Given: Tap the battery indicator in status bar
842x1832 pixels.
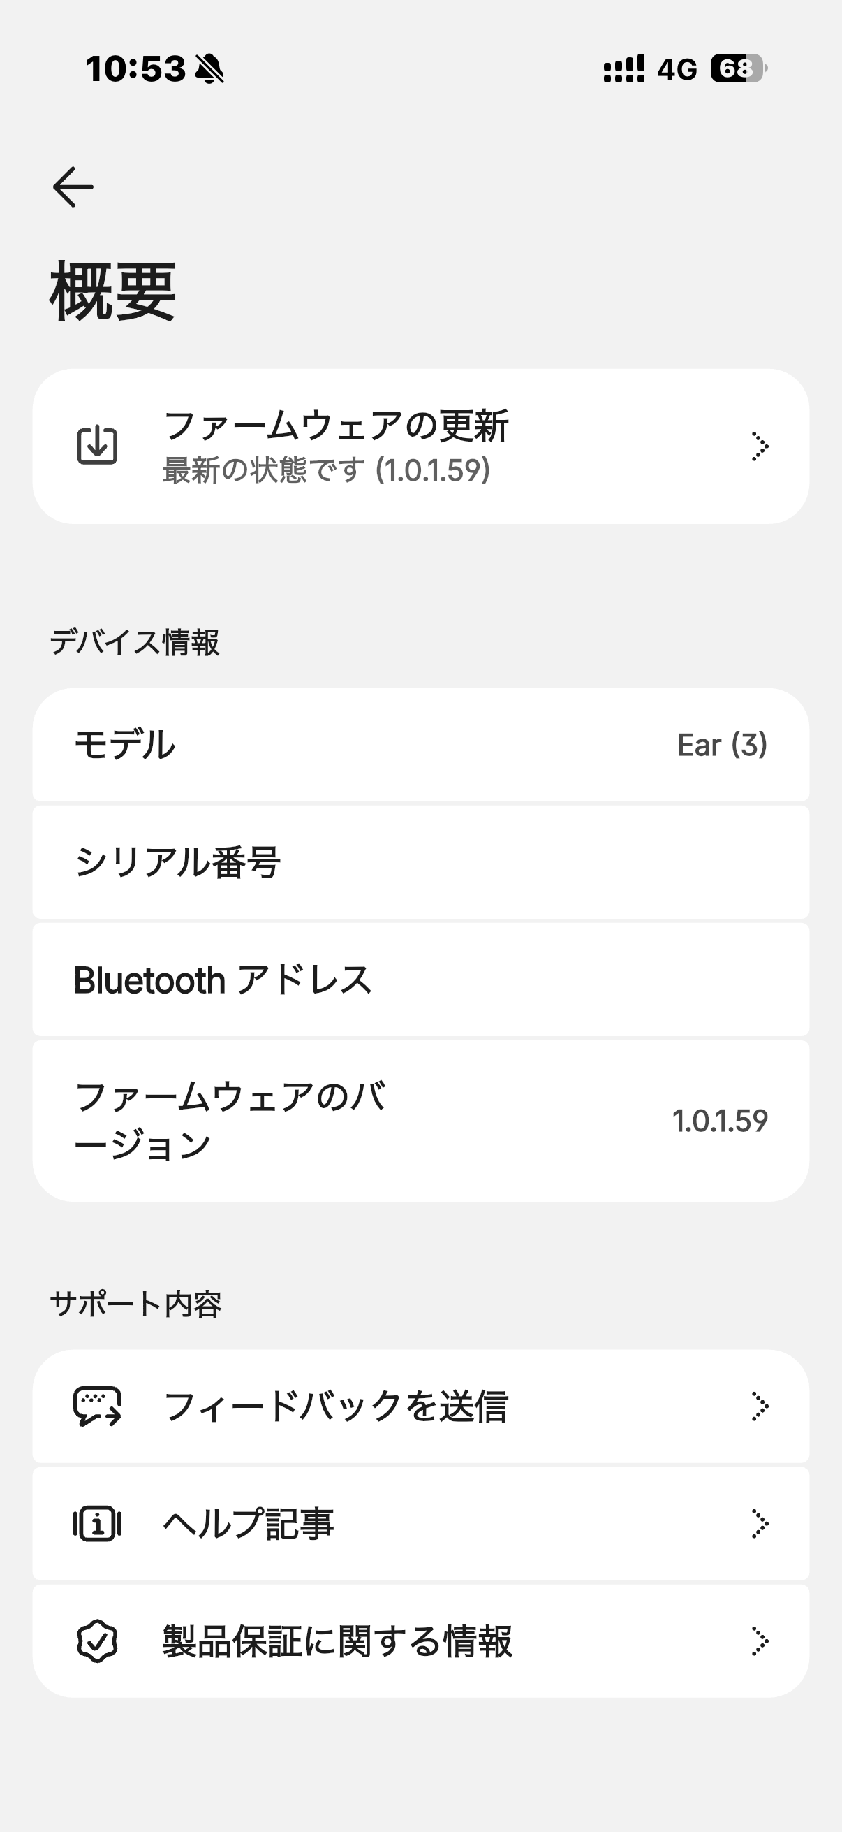Looking at the screenshot, I should [x=738, y=69].
